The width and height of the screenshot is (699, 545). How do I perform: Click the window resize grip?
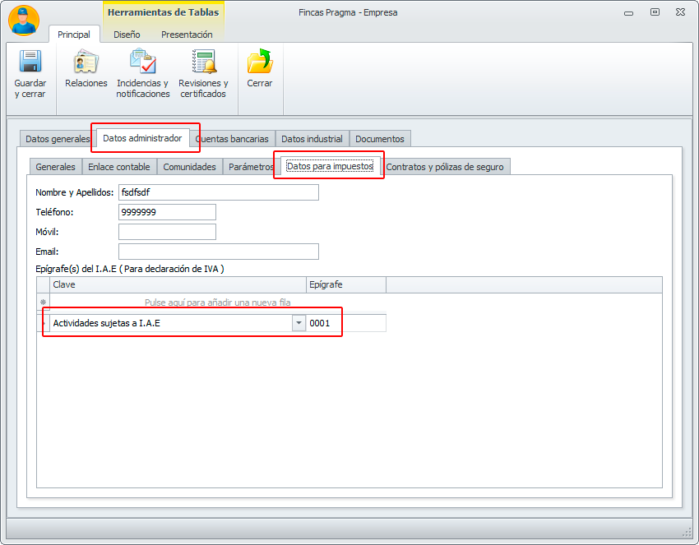click(687, 533)
